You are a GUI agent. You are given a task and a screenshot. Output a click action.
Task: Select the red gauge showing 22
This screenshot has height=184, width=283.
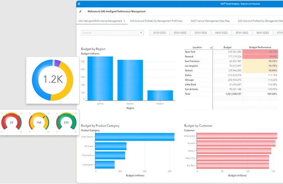point(11,121)
